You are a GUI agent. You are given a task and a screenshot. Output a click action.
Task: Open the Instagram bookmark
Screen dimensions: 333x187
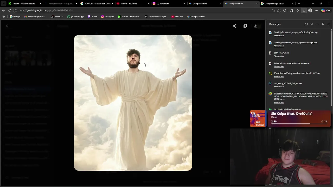107,17
